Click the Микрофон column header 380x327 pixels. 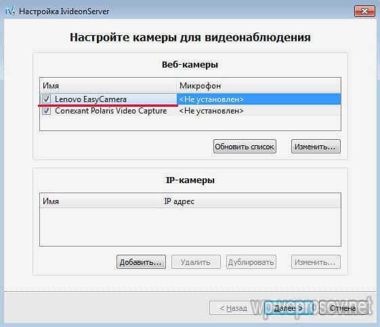click(259, 86)
